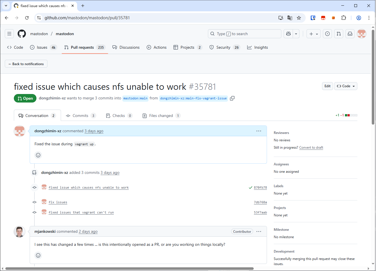Image resolution: width=376 pixels, height=271 pixels.
Task: Open the Copilot dropdown arrow
Action: click(x=296, y=34)
